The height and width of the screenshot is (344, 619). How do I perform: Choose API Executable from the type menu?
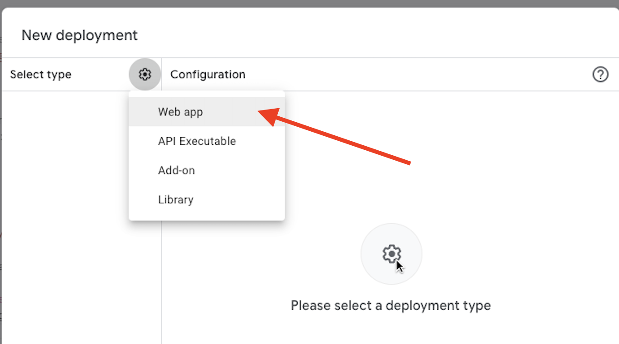[x=197, y=141]
